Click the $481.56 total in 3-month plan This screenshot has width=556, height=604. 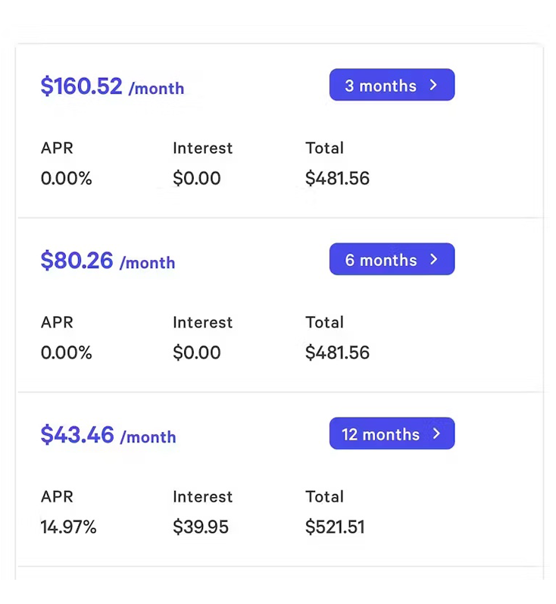[337, 178]
